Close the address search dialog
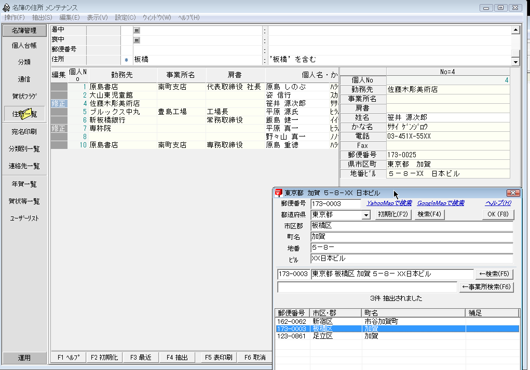This screenshot has width=530, height=370. [x=513, y=193]
